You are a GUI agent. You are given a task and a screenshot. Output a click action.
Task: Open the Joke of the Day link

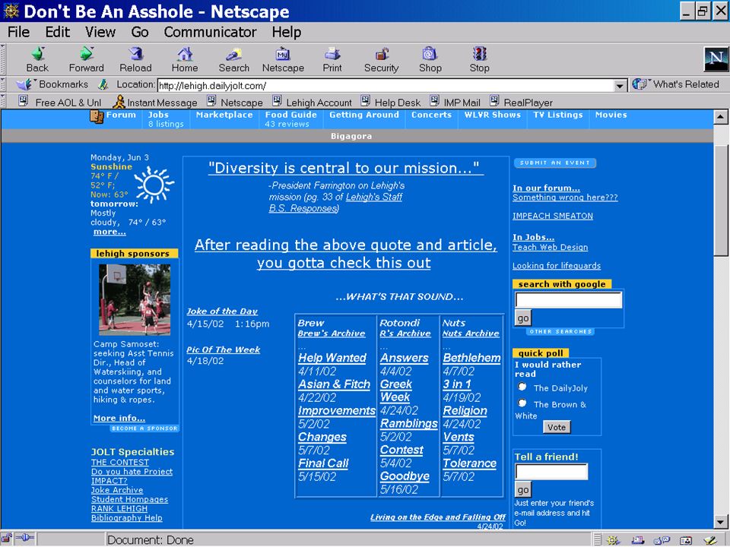222,311
